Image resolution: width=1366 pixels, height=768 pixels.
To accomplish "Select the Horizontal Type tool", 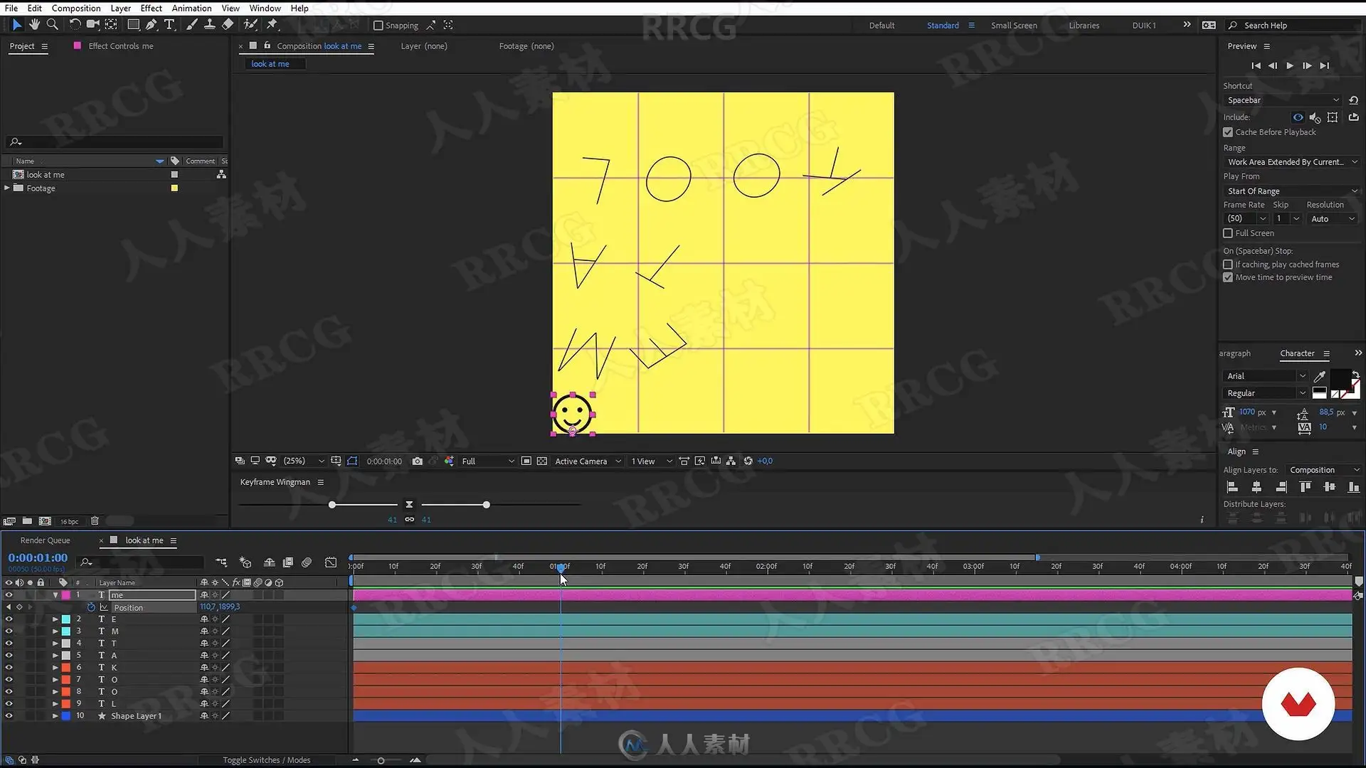I will [169, 25].
